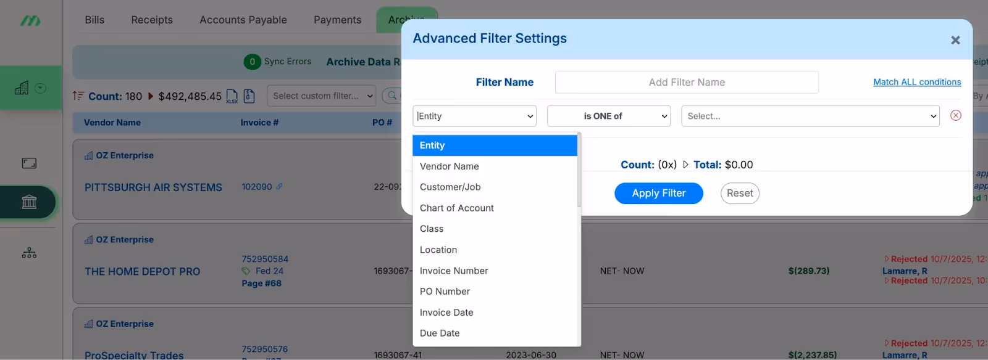Image resolution: width=988 pixels, height=360 pixels.
Task: Click the red triangle beside $492,485.45
Action: [x=151, y=96]
